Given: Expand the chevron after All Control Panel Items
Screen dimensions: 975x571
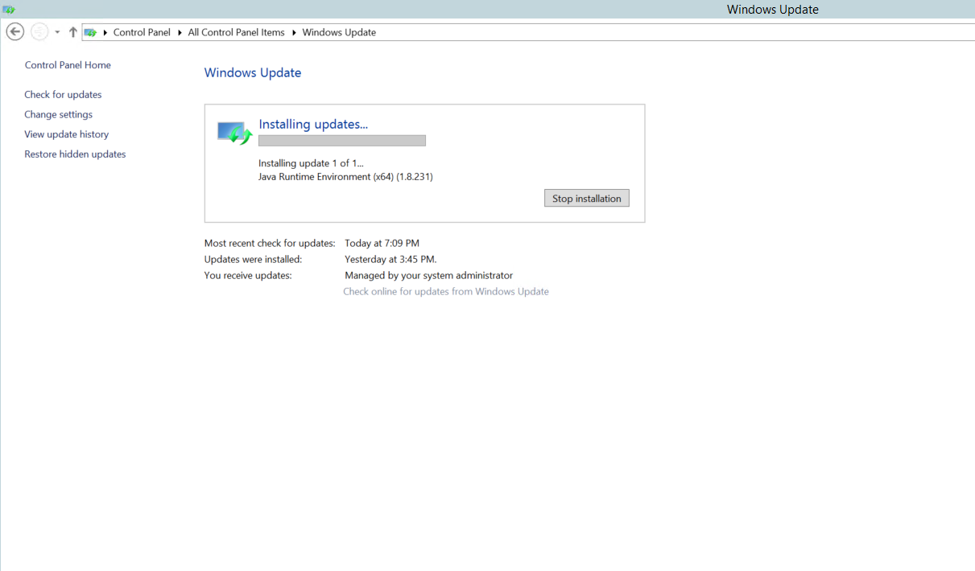Looking at the screenshot, I should 293,32.
